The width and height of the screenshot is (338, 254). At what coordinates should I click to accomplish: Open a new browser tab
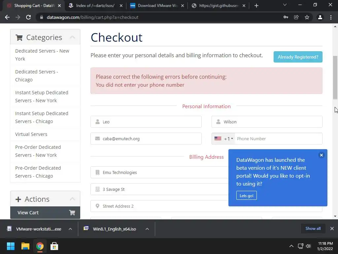256,6
